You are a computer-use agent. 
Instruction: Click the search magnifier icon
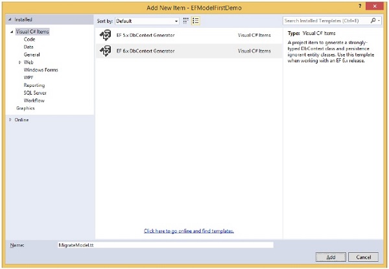373,21
